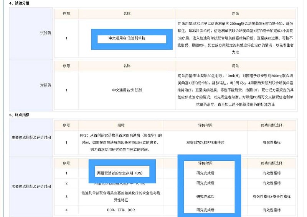Click the DCR、TTR、DOR indicator cell
Viewport: 307px width, 217px height.
click(120, 210)
